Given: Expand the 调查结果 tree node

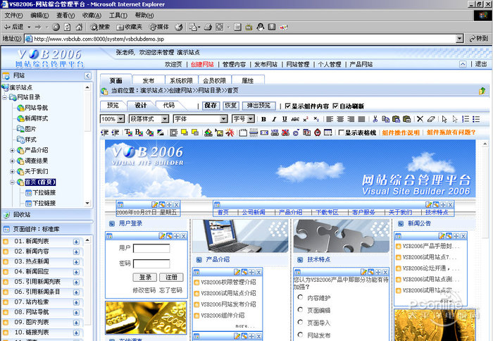Looking at the screenshot, I should pyautogui.click(x=12, y=161).
